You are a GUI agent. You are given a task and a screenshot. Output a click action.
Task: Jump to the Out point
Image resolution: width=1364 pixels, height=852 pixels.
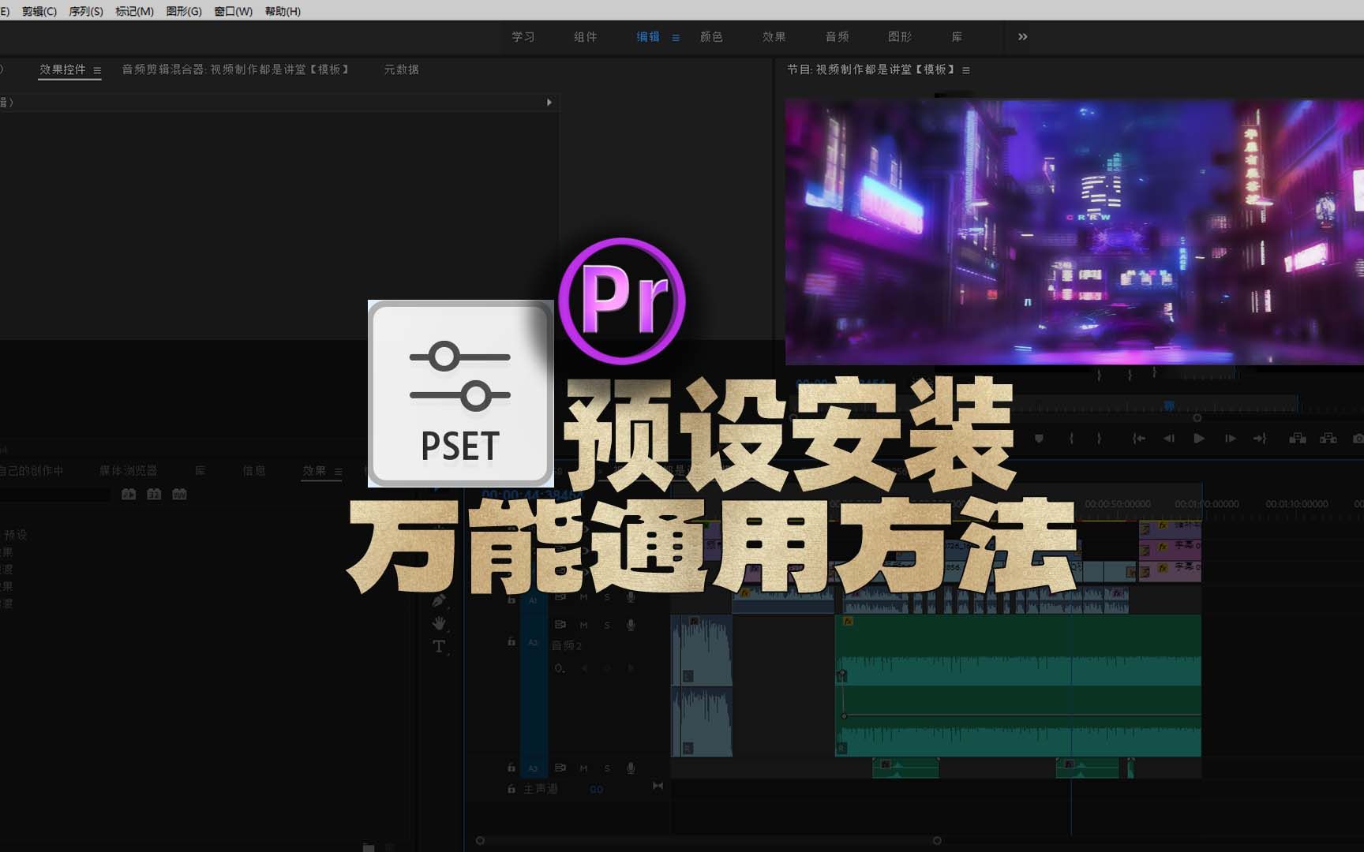tap(1260, 439)
